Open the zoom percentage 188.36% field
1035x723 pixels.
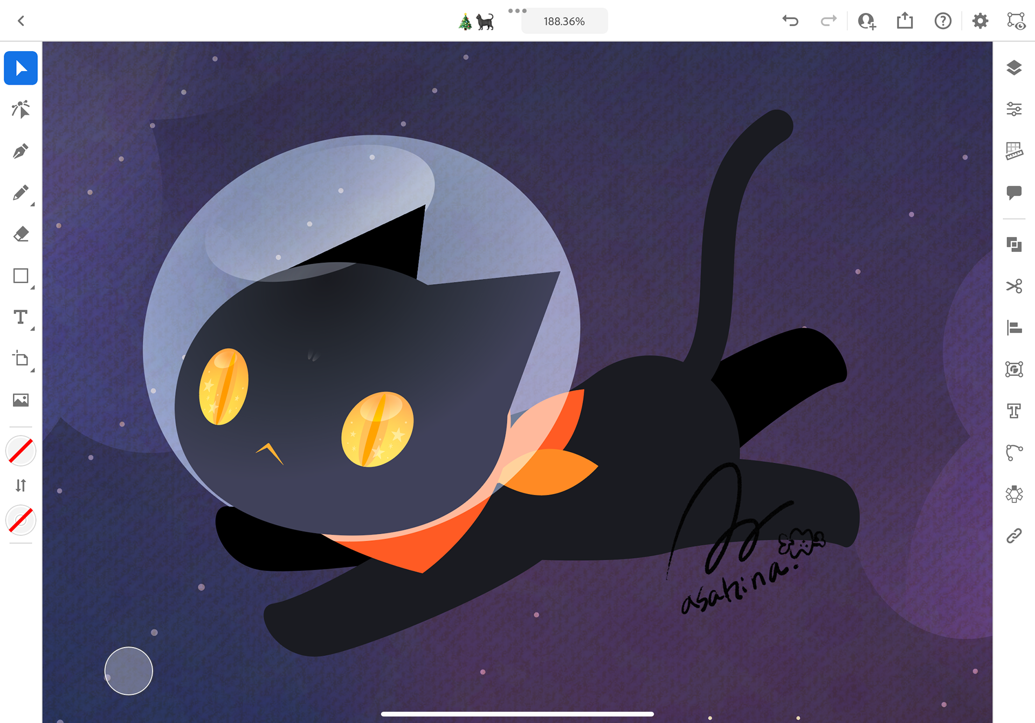pyautogui.click(x=564, y=22)
